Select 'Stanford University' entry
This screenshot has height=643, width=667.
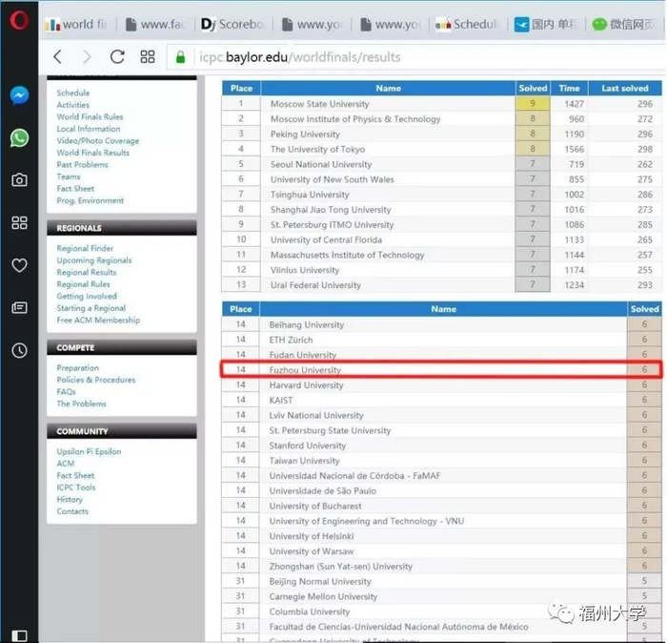coord(308,446)
